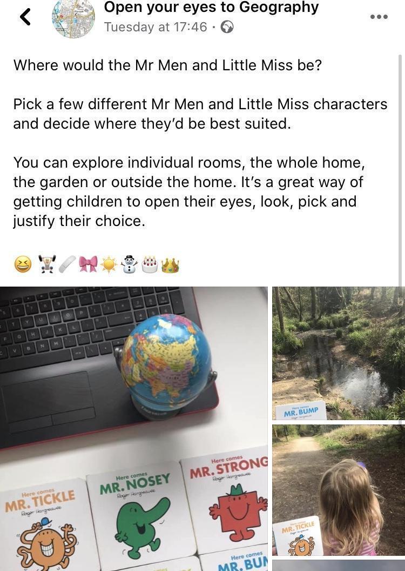Open Open your eyes to Geography page
Image resolution: width=405 pixels, height=571 pixels.
211,7
